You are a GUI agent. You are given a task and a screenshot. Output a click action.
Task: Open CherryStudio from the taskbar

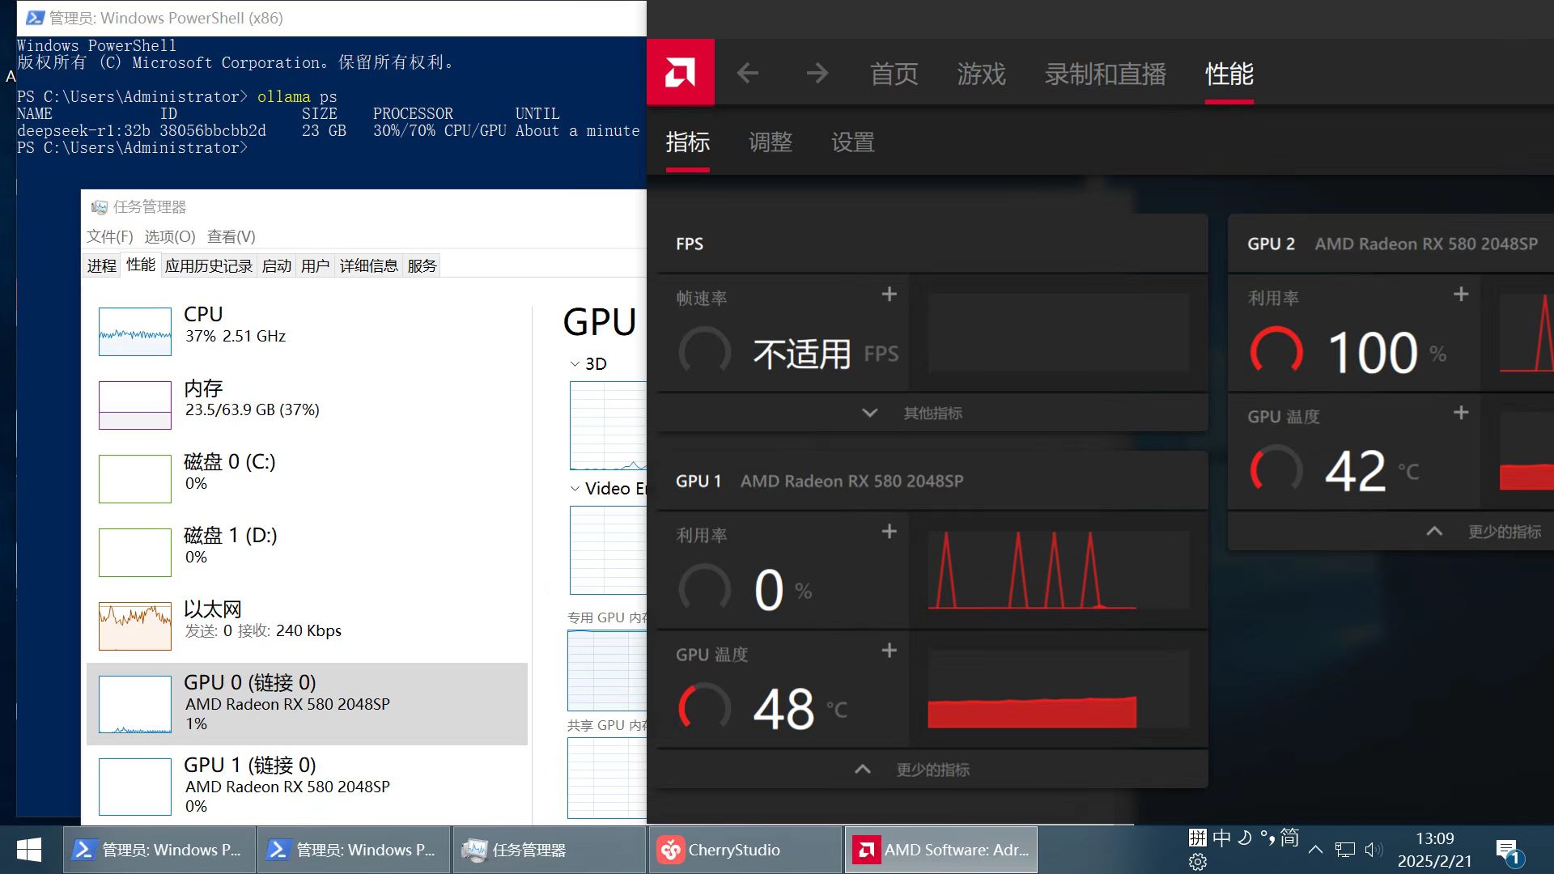tap(745, 850)
